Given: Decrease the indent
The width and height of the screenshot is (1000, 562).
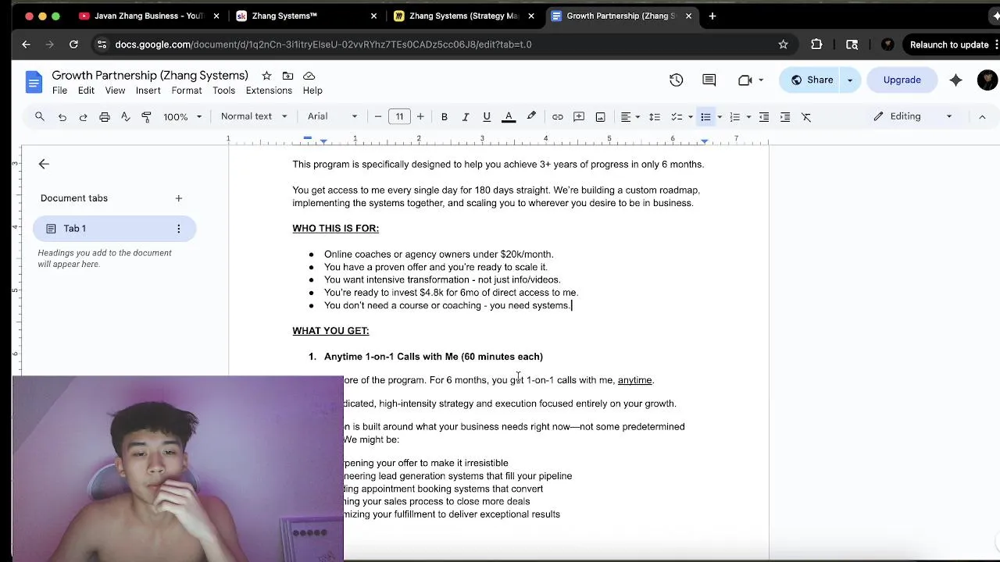Looking at the screenshot, I should [x=764, y=116].
